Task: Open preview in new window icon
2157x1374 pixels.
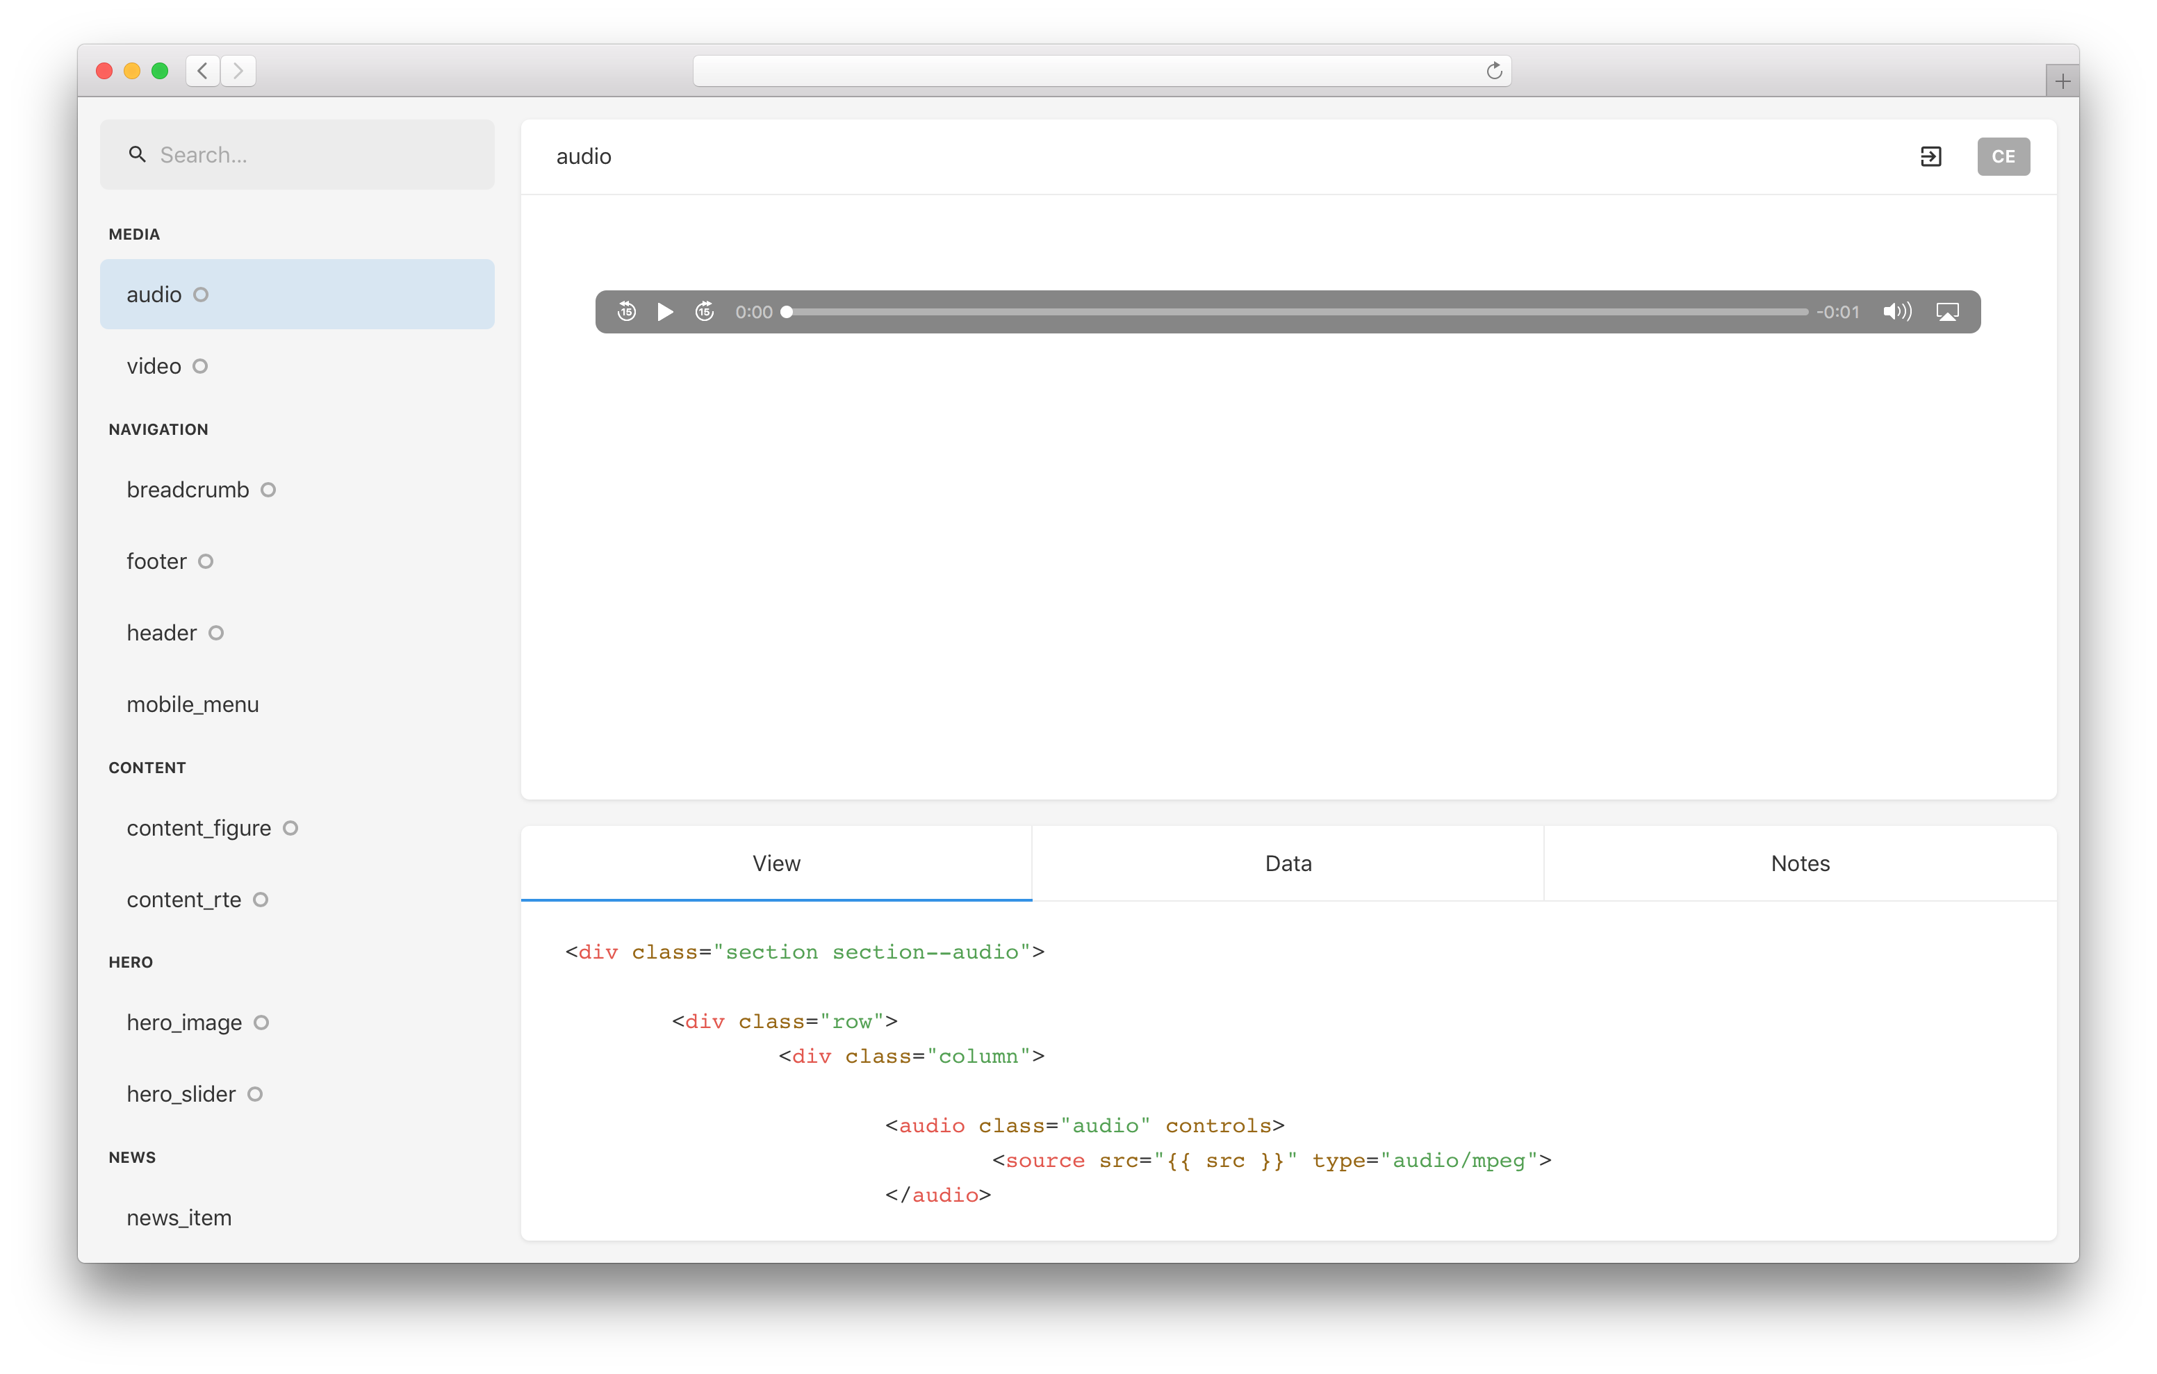Action: 1931,157
